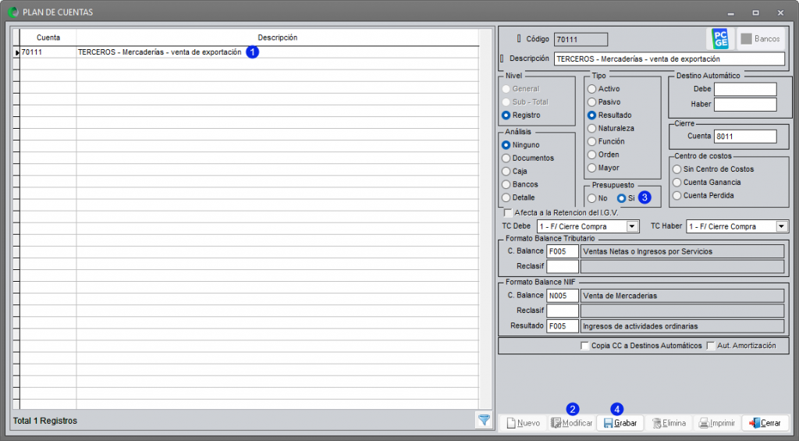Print with the Imprimir button
Screen dimensions: 799x441
click(x=717, y=423)
